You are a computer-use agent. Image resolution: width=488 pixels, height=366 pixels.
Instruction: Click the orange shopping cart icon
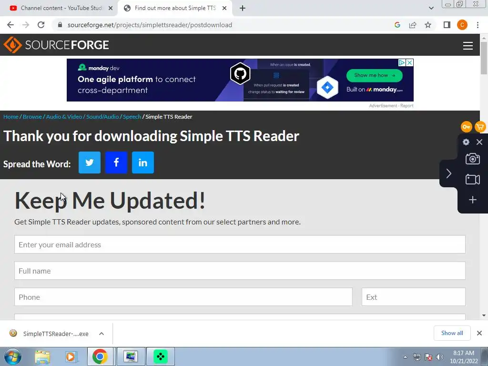click(480, 127)
